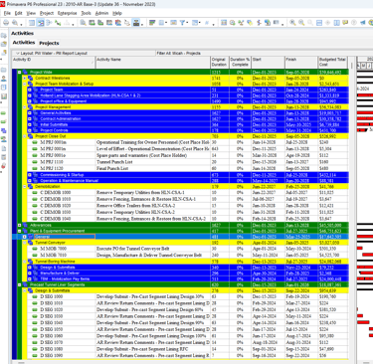Sort by the Activity ID column header
The width and height of the screenshot is (373, 364).
(x=54, y=63)
